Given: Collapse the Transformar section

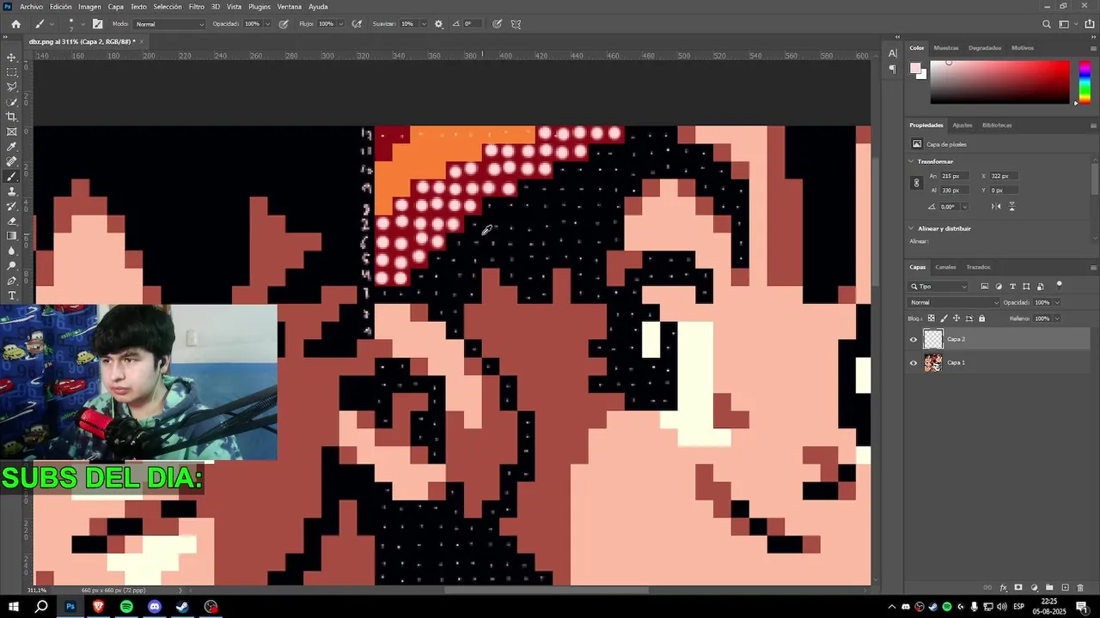Looking at the screenshot, I should pos(912,161).
